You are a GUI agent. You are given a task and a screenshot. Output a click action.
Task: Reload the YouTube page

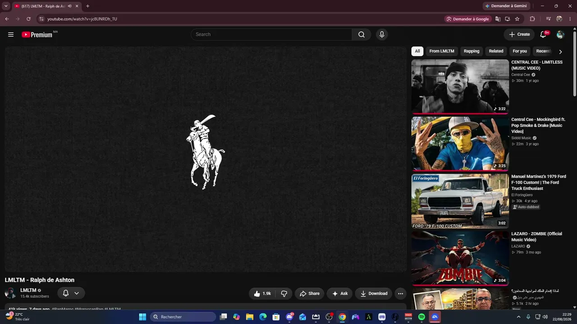click(x=28, y=19)
